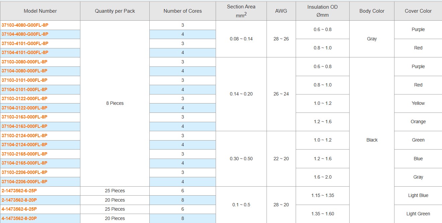Select the 37103-2124-000FL-8P link
The height and width of the screenshot is (223, 442).
point(24,136)
